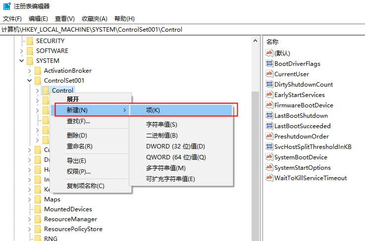Screen dimensions: 365x241
Task: Select DWORD (32 位)值(D) option
Action: (175, 146)
